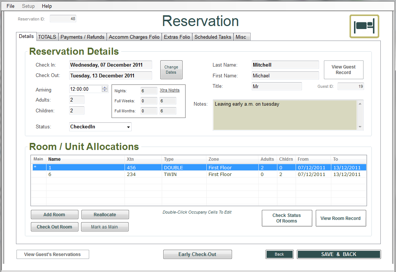Open the Payments / Refunds tab

83,37
